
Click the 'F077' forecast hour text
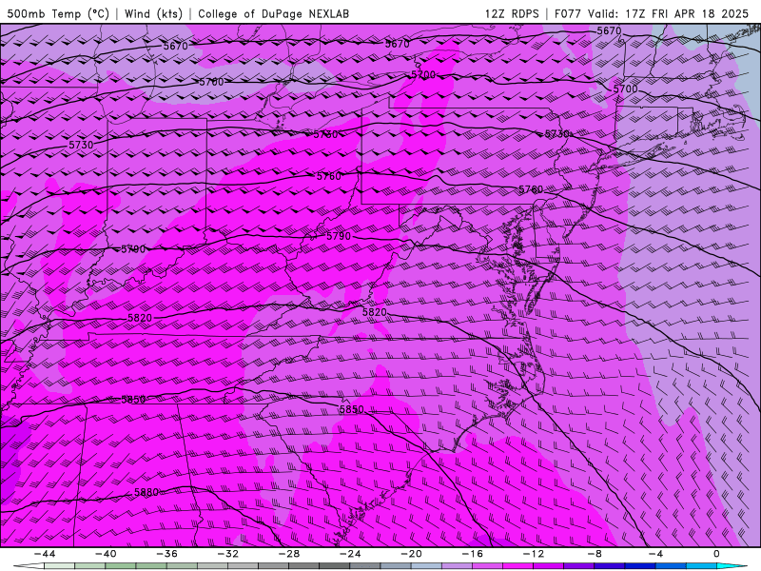569,13
